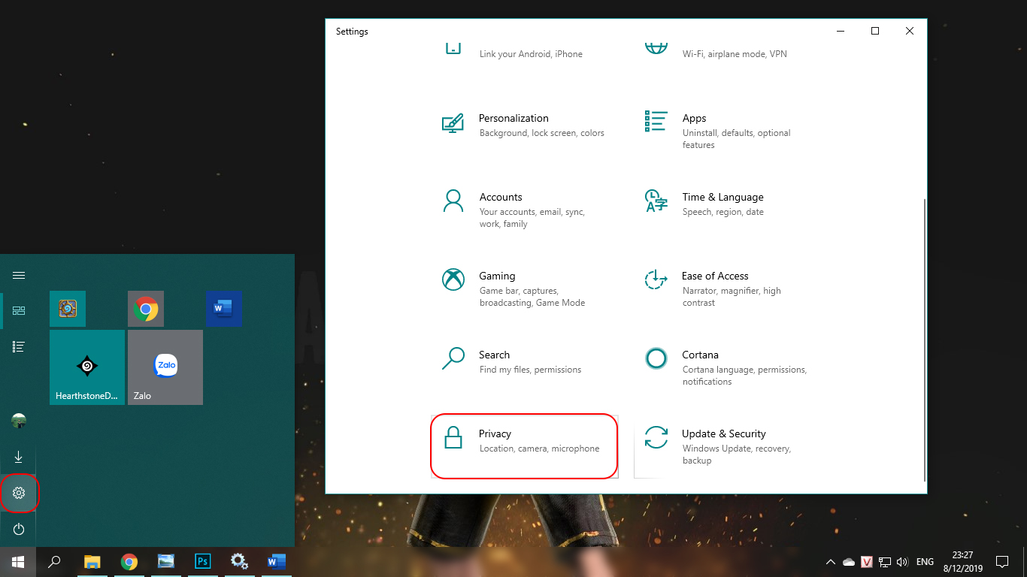Click the ENG language indicator
This screenshot has width=1027, height=577.
click(x=926, y=562)
